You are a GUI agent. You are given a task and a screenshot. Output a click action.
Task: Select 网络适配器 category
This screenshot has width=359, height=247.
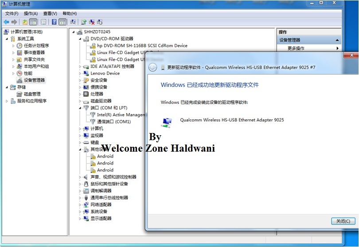[101, 204]
